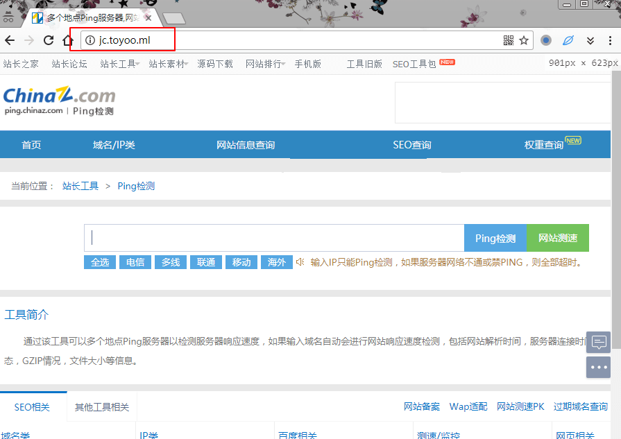Toggle the 海外 line filter
Screen dimensions: 621x439
point(276,262)
